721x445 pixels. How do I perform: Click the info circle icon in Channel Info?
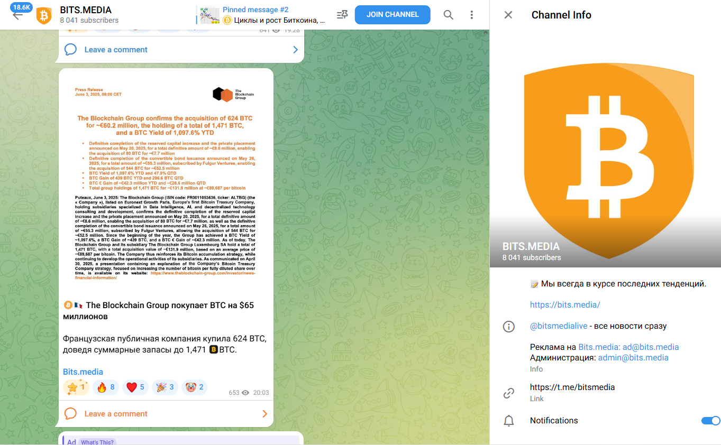[x=509, y=326]
